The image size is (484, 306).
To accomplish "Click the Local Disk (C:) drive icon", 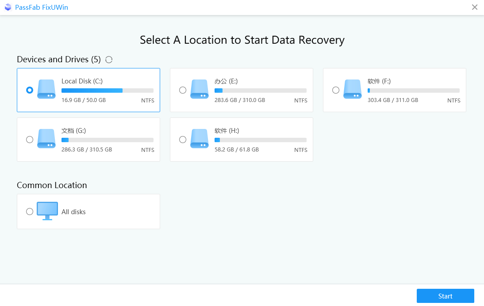I will click(x=46, y=89).
